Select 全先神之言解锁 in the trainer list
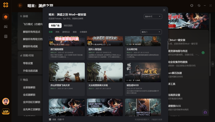 pos(32,109)
